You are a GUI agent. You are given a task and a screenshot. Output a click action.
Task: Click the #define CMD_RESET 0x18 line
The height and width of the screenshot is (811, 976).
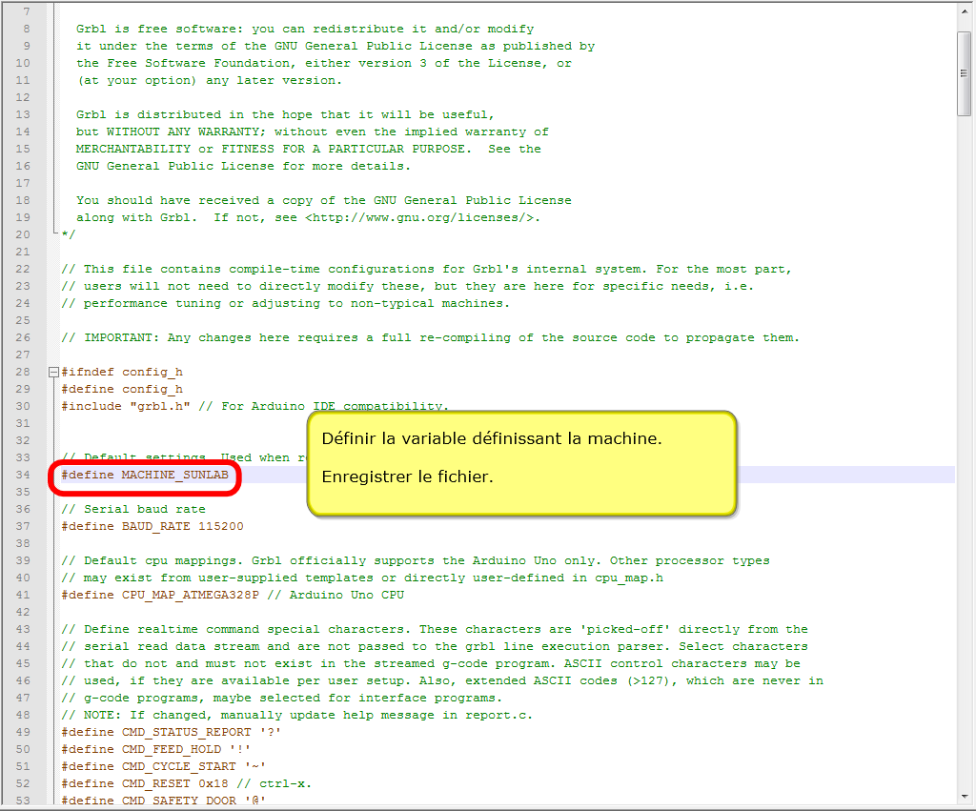click(152, 783)
